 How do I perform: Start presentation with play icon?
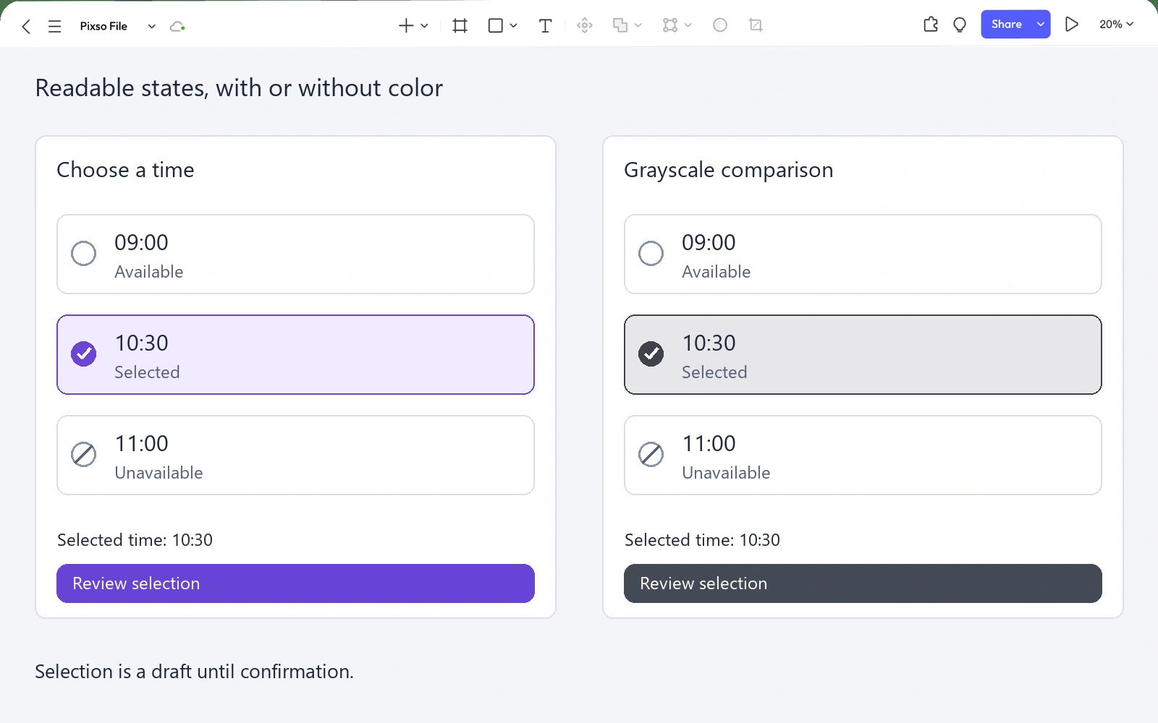[x=1072, y=25]
